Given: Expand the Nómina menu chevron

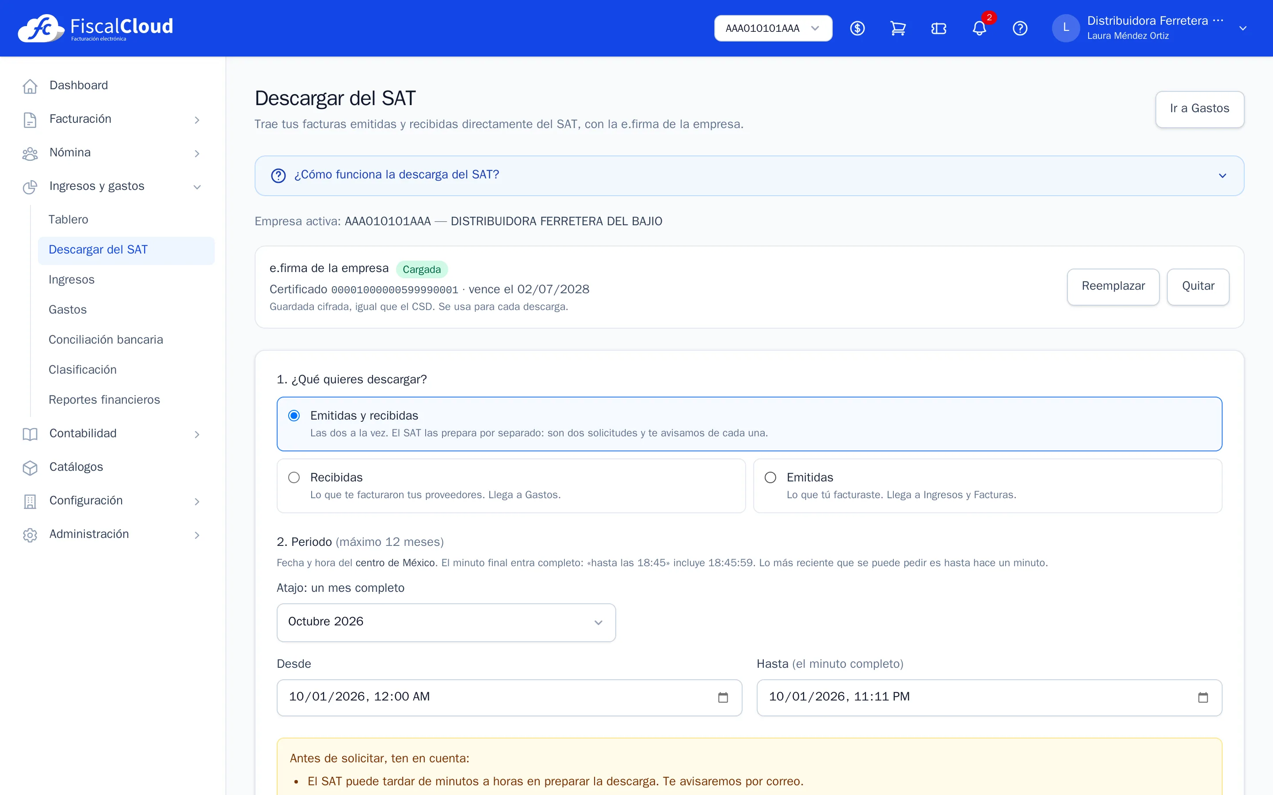Looking at the screenshot, I should (x=197, y=154).
